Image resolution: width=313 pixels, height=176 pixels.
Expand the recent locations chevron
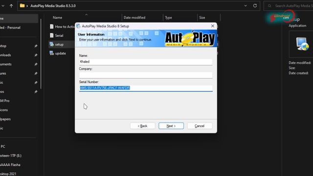click(x=3, y=6)
